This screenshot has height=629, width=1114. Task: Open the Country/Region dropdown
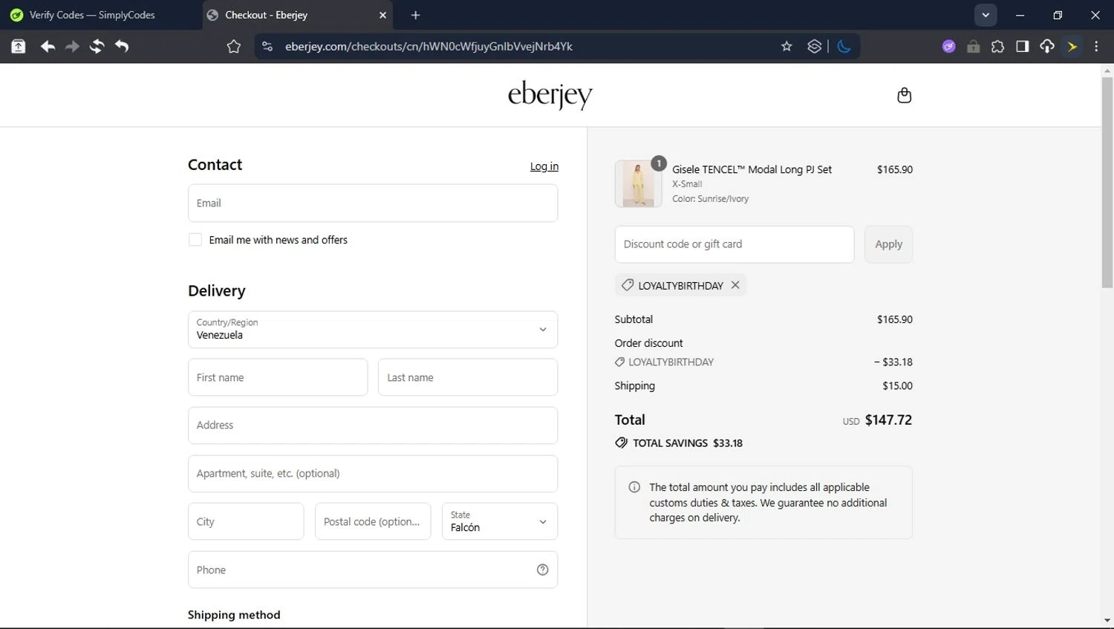click(x=373, y=329)
